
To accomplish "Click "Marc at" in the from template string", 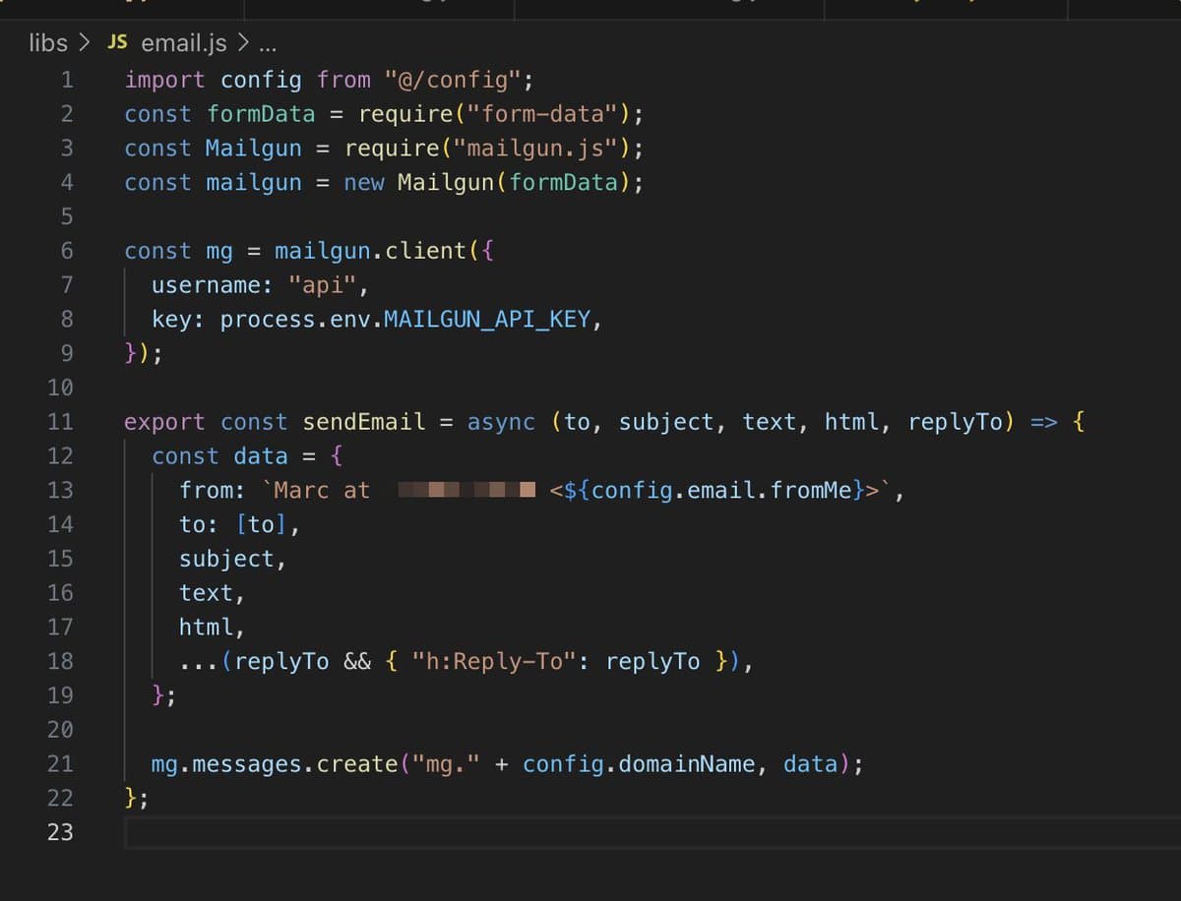I will tap(322, 490).
